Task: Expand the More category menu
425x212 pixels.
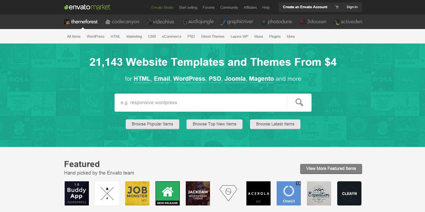Action: coord(291,36)
